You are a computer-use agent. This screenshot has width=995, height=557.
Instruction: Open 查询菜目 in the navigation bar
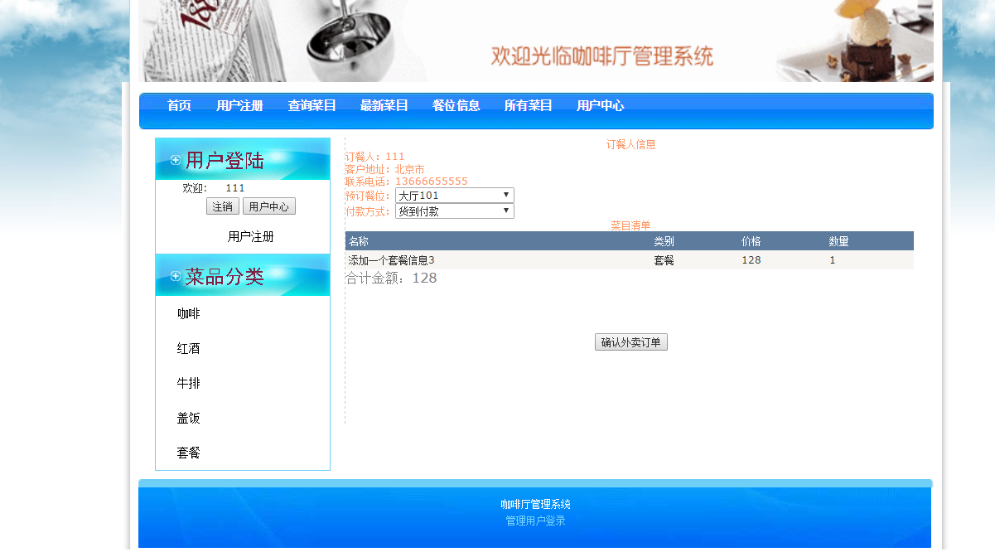pyautogui.click(x=312, y=105)
